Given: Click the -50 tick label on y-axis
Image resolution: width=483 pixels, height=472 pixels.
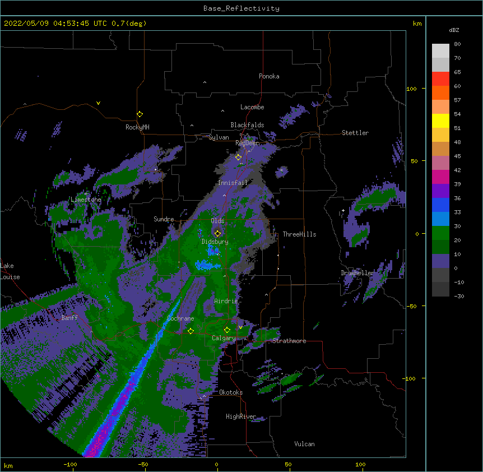Looking at the screenshot, I should point(411,306).
